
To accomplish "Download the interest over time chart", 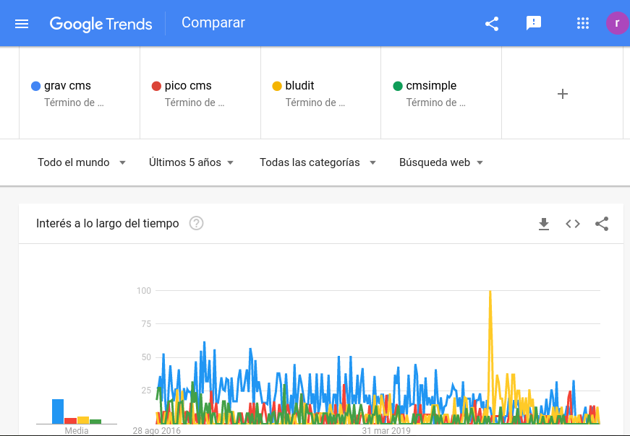I will [x=544, y=224].
